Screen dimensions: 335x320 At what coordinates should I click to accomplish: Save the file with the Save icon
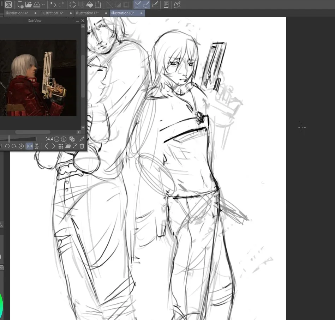tap(37, 5)
